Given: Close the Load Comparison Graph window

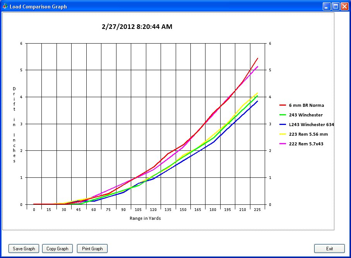Looking at the screenshot, I should pyautogui.click(x=344, y=6).
